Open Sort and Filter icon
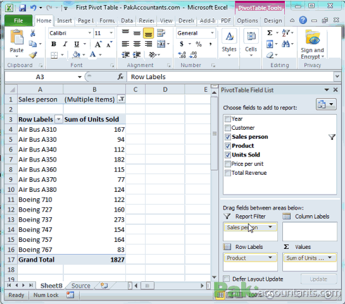Image resolution: width=345 pixels, height=304 pixels. (286, 33)
